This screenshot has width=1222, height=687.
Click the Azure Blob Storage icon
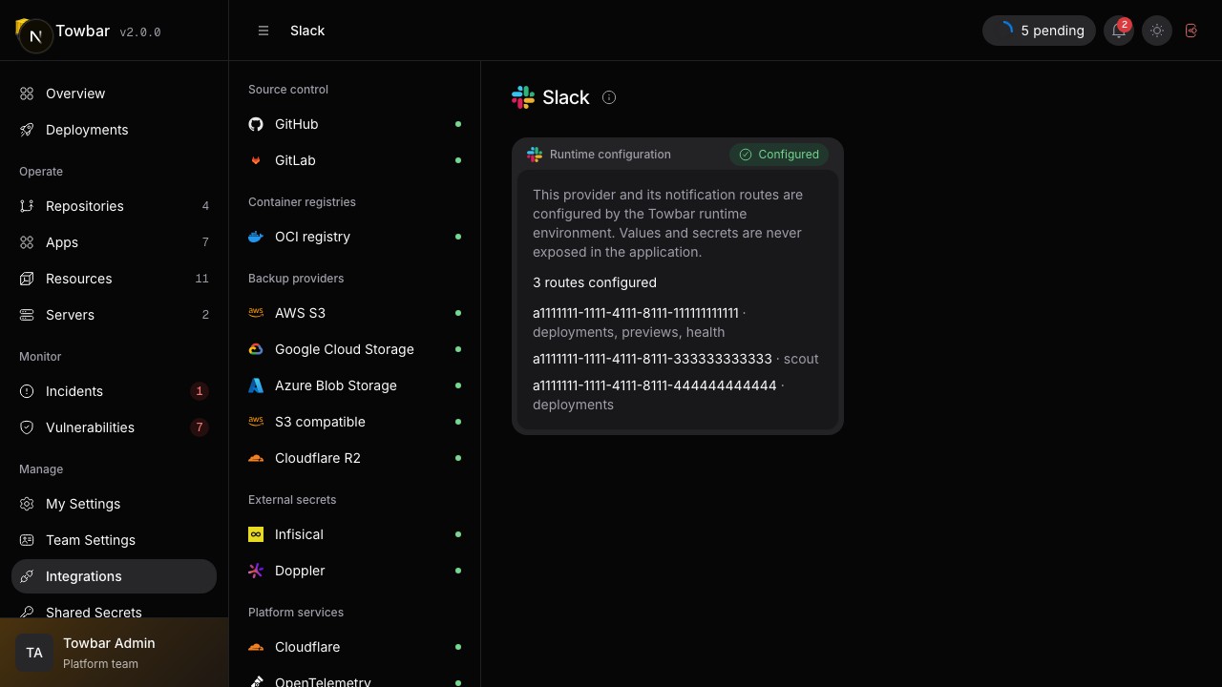click(x=256, y=385)
